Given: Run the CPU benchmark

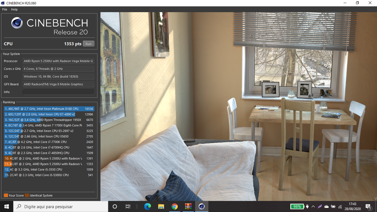Looking at the screenshot, I should click(x=89, y=44).
